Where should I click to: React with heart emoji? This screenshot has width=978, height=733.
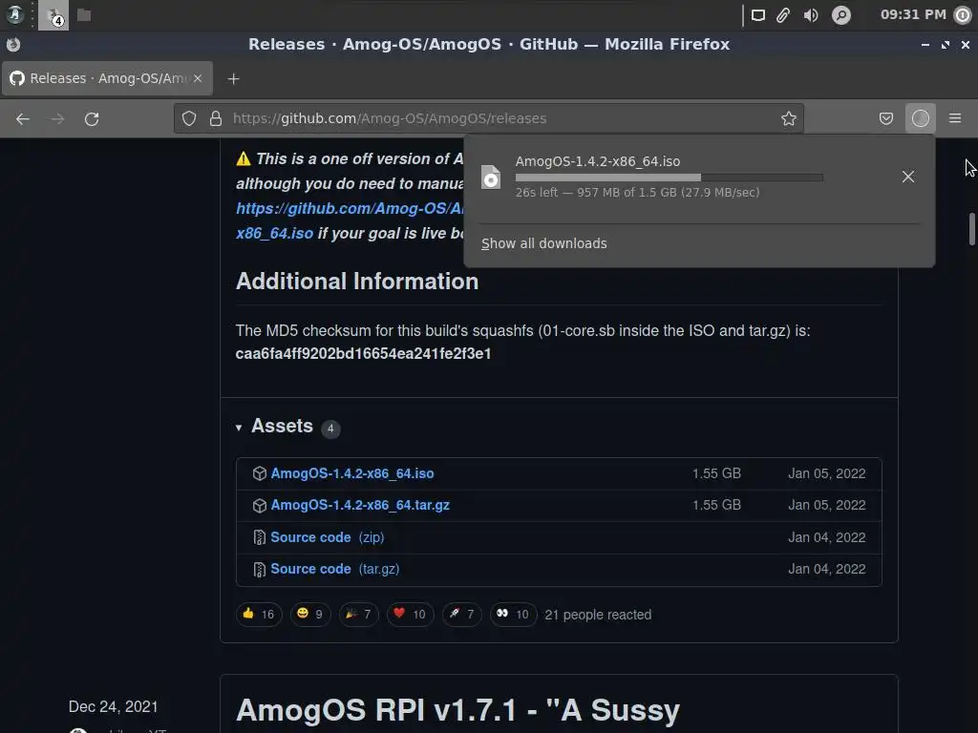click(410, 615)
